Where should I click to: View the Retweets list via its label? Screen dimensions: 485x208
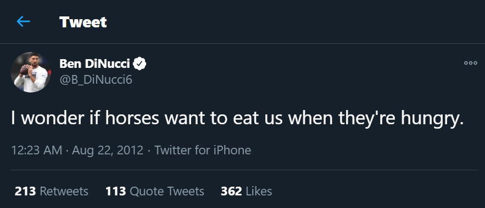tap(64, 192)
